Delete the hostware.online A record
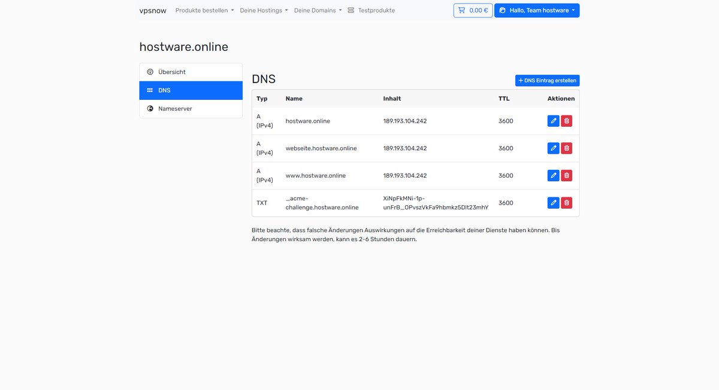 click(x=566, y=120)
